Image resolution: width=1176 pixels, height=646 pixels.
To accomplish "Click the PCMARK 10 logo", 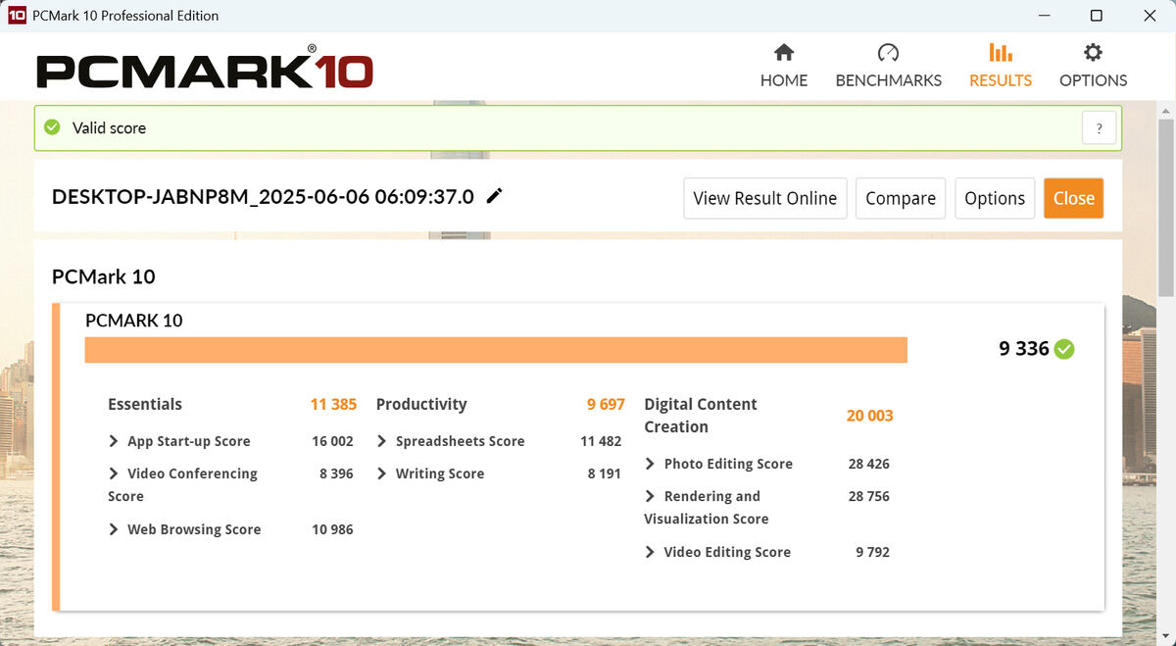I will click(204, 70).
